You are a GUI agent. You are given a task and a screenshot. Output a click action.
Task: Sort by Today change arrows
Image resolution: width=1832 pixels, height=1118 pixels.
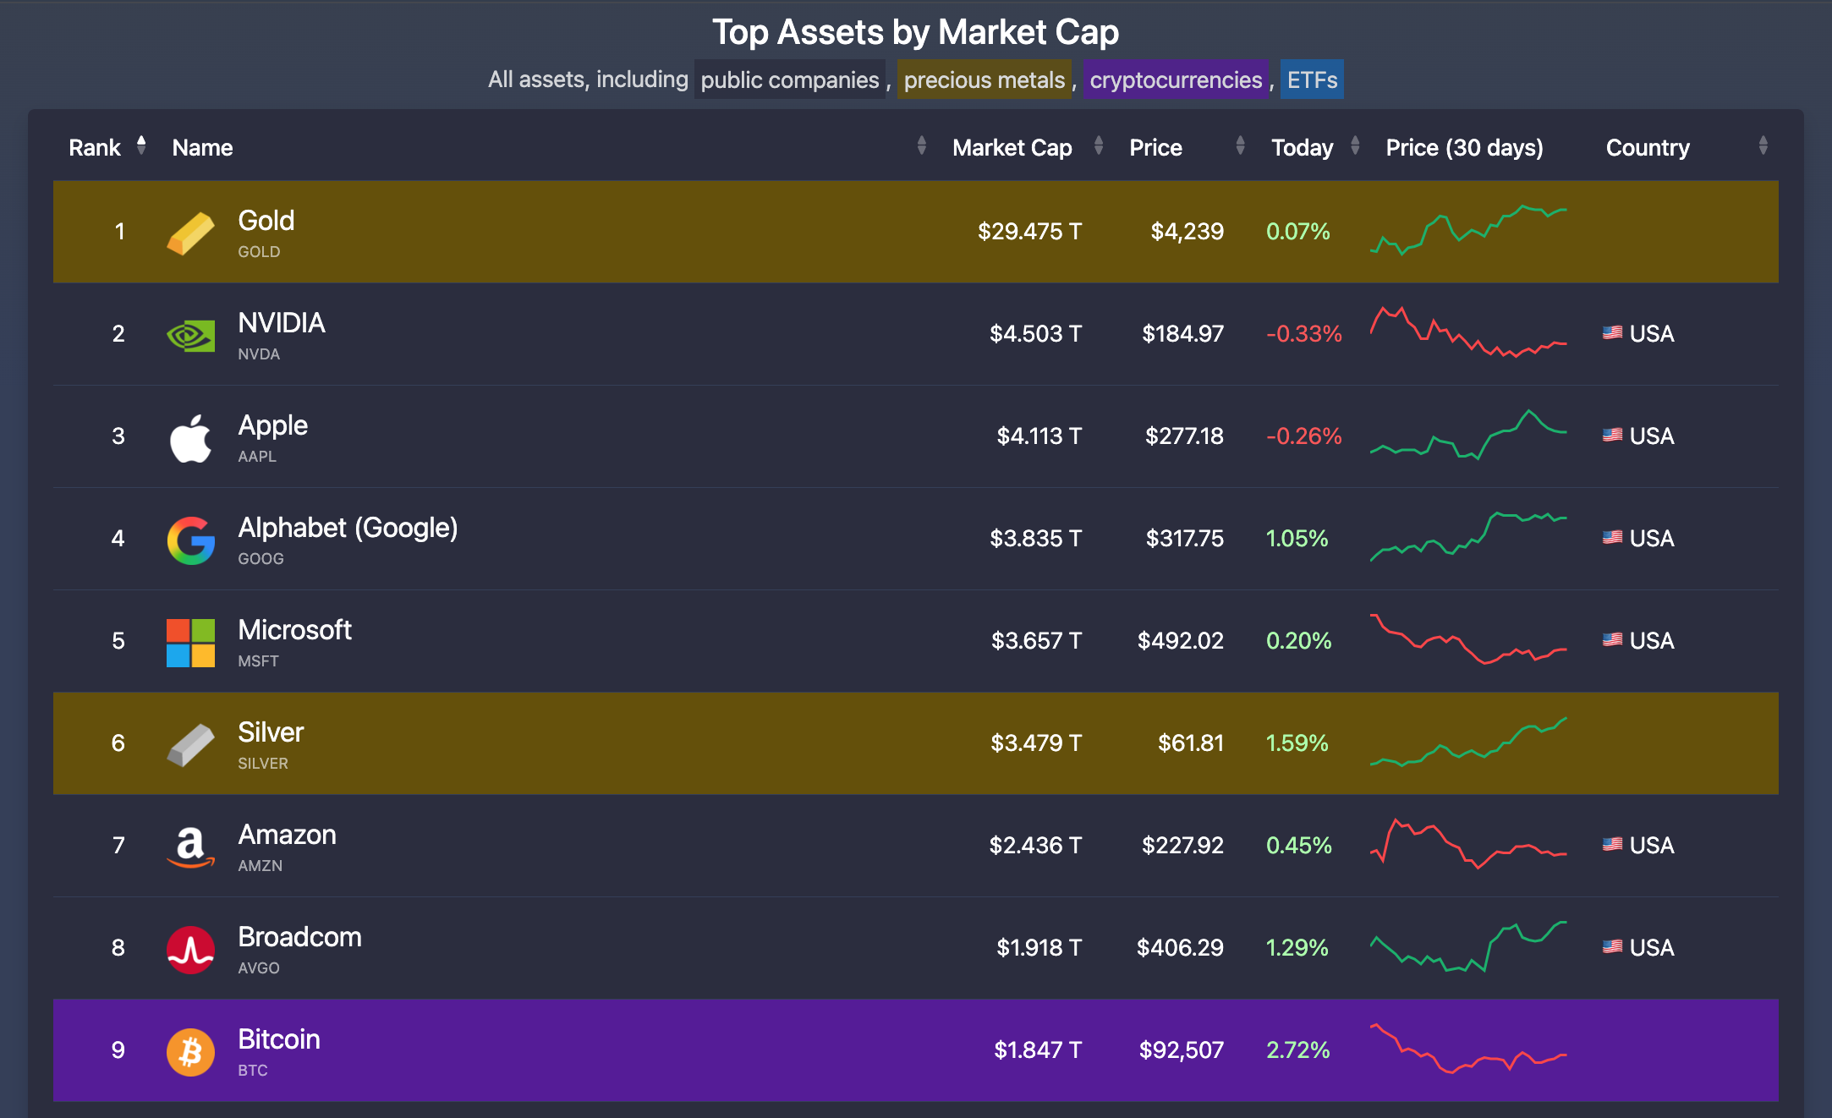(1355, 145)
